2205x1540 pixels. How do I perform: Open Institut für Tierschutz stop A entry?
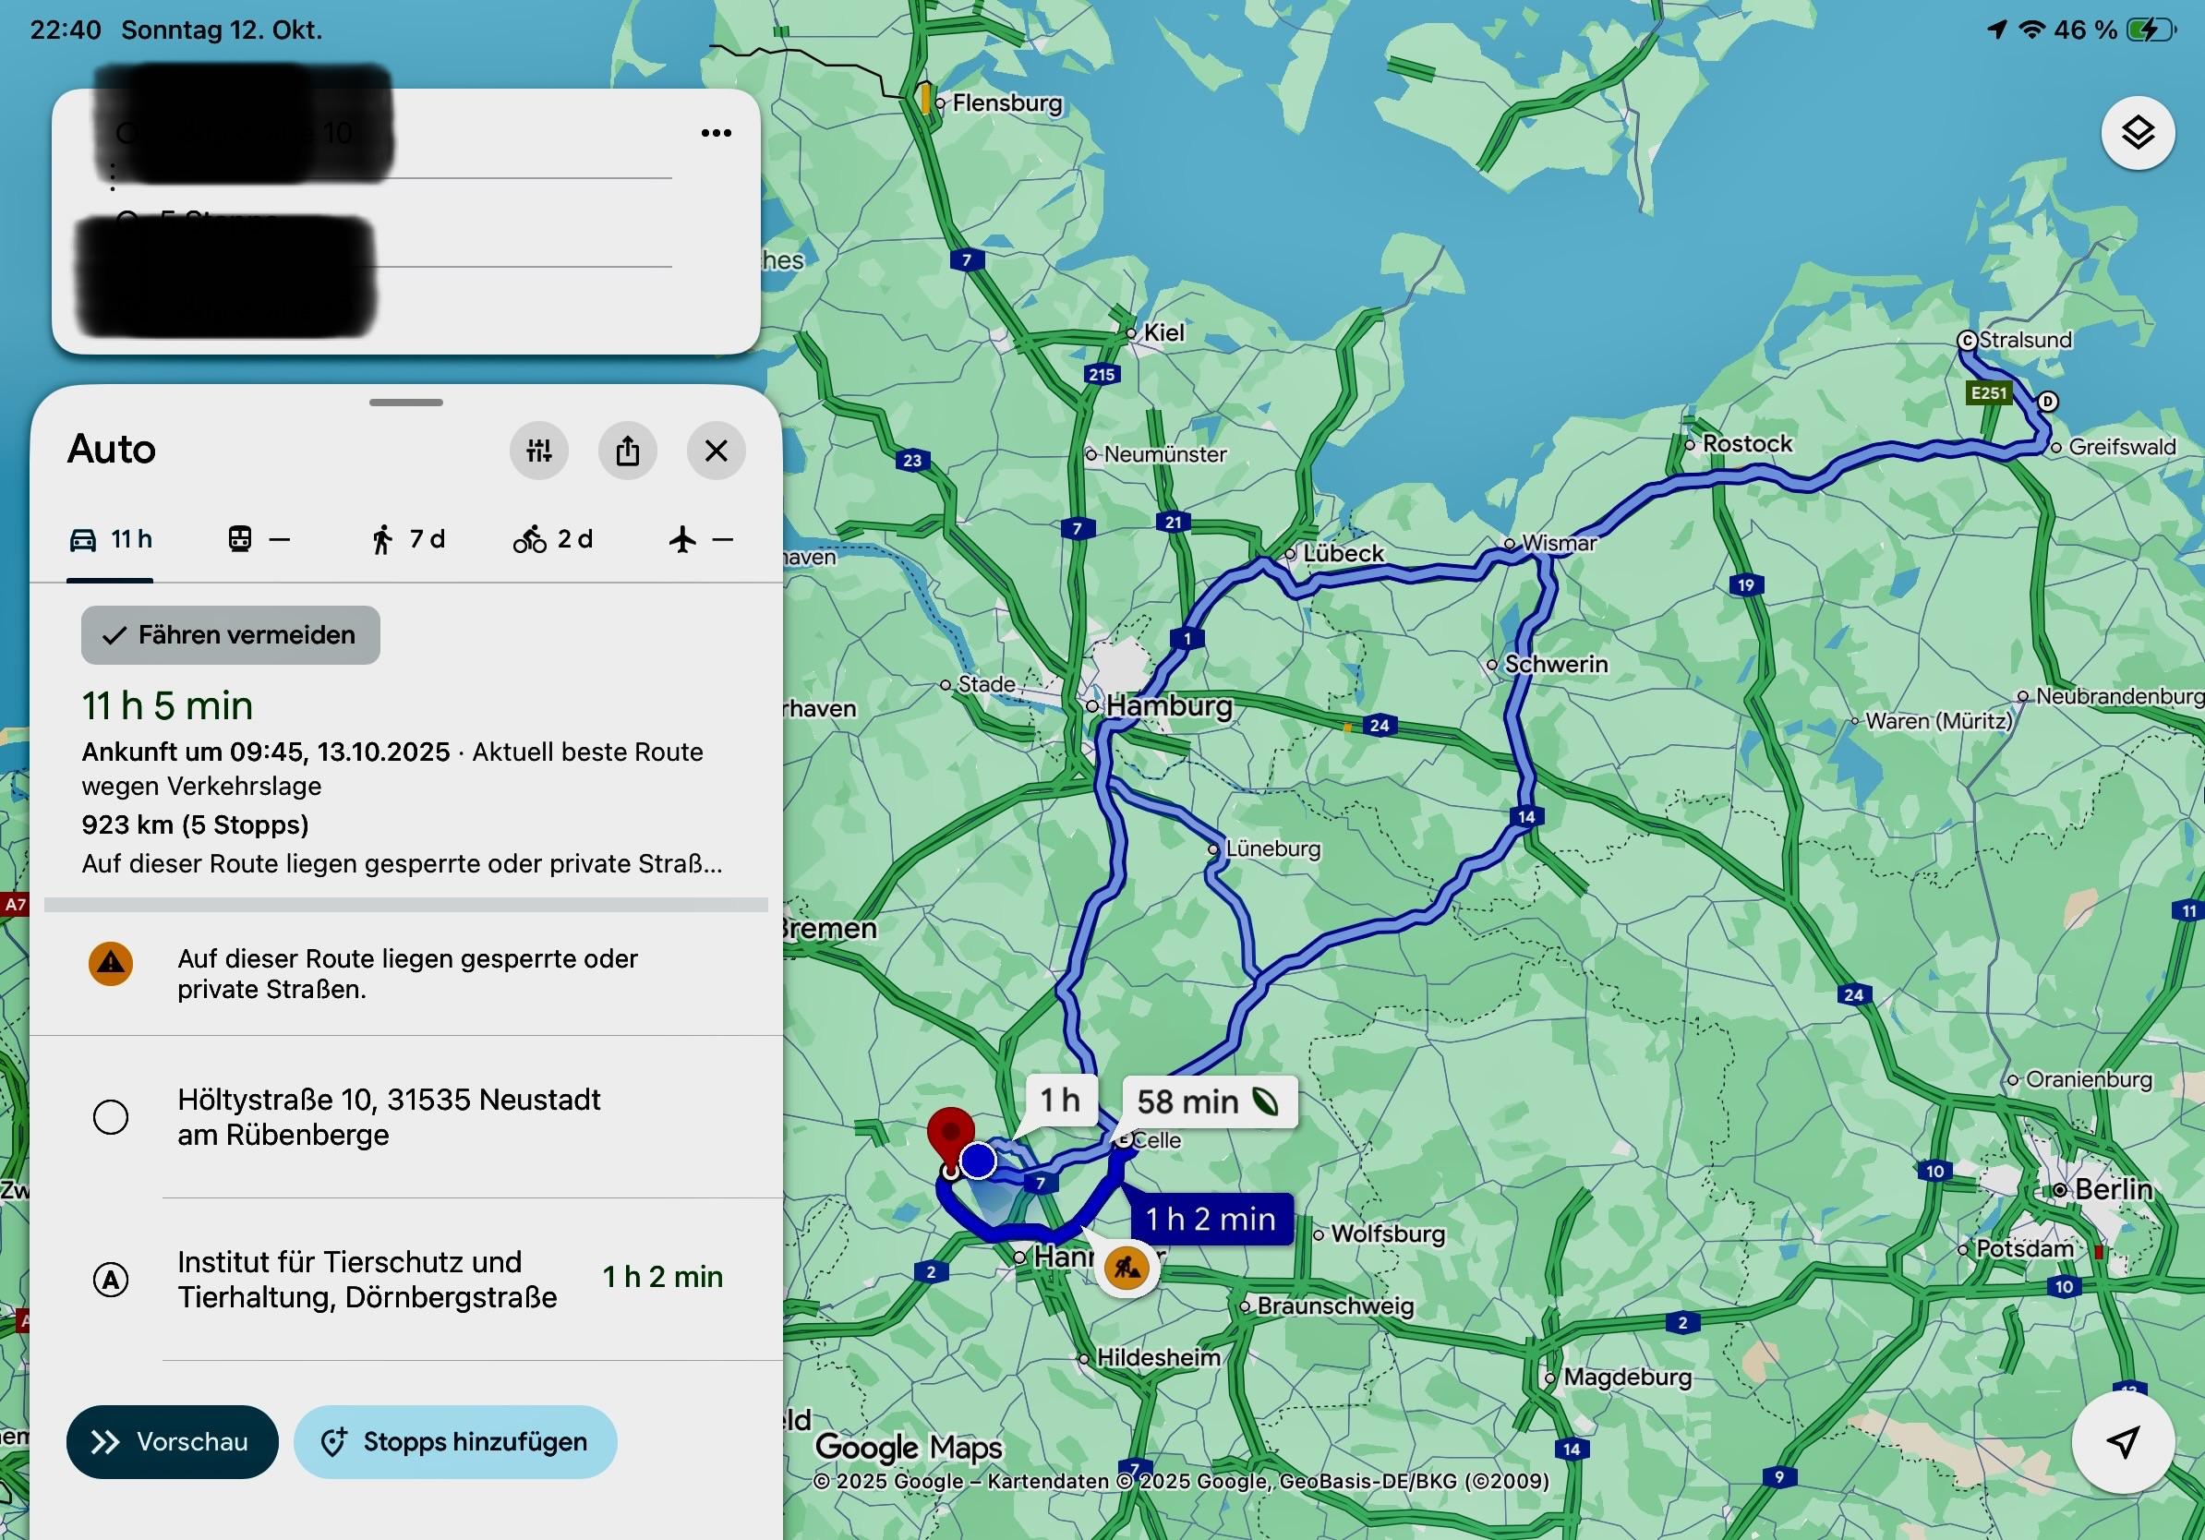[367, 1279]
